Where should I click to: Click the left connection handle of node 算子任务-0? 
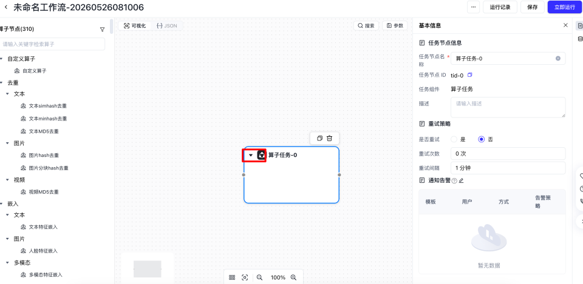point(244,174)
